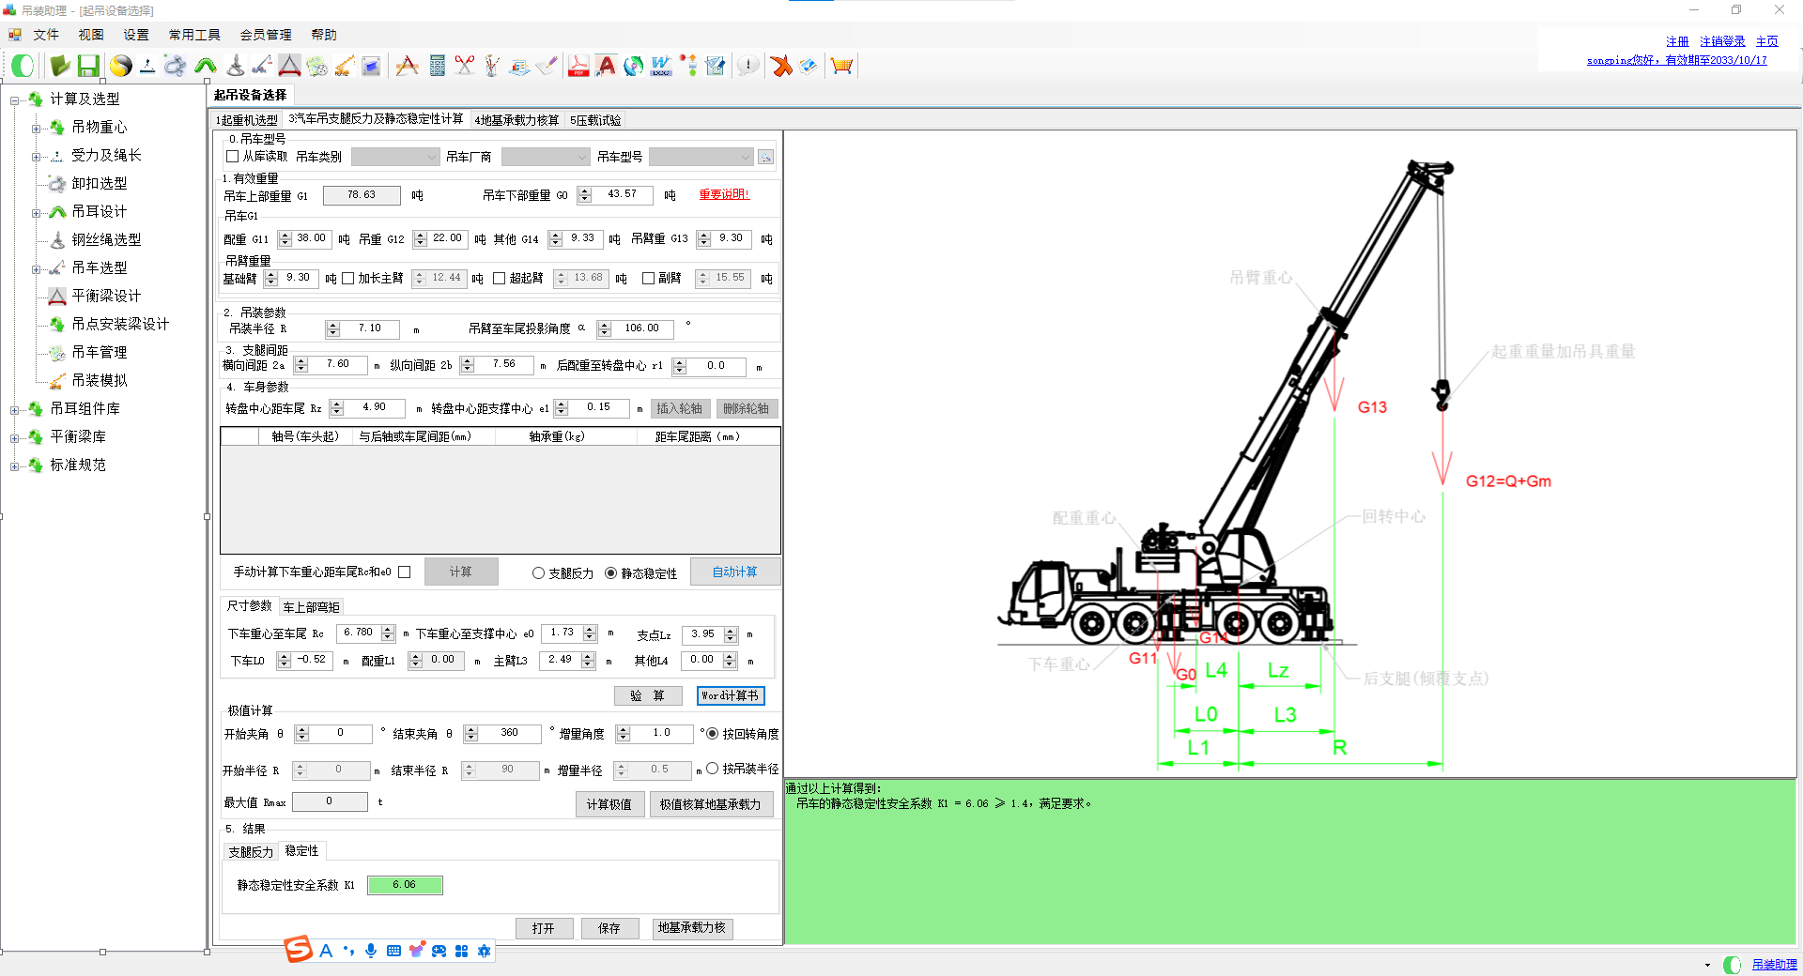Expand the 受力及绳长 tree node
The width and height of the screenshot is (1803, 976).
tap(37, 156)
